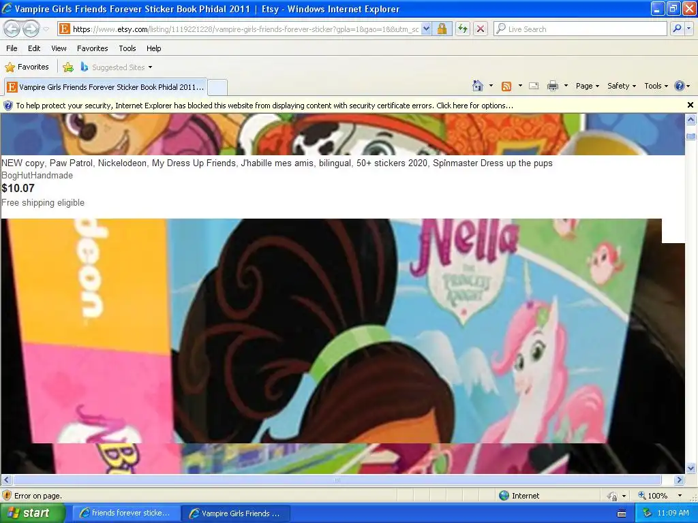The height and width of the screenshot is (523, 698).
Task: Click the on-screen keyboard tray icon
Action: click(x=622, y=513)
